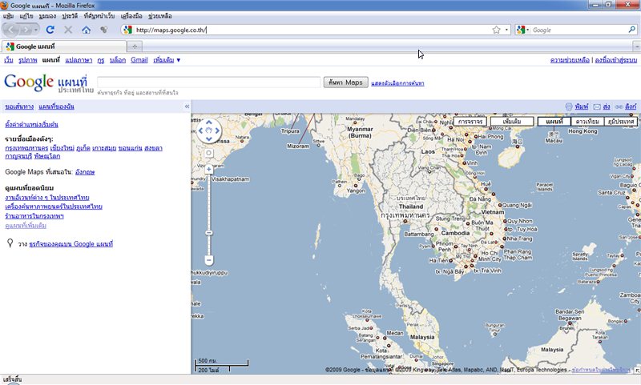Open the ช่วยเหลือ (Help) menu
This screenshot has width=641, height=385.
[x=159, y=16]
